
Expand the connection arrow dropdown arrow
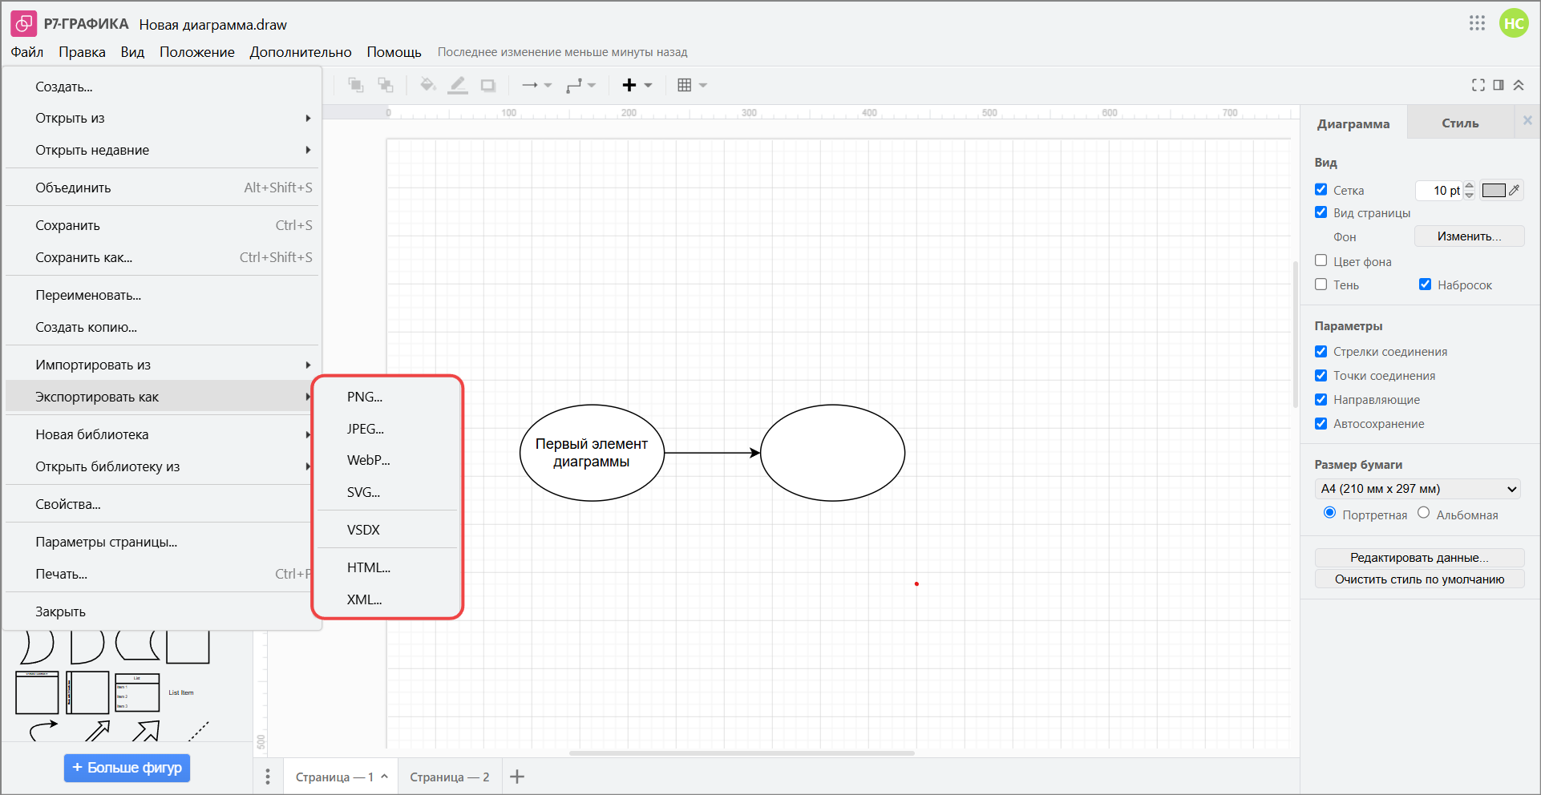coord(548,85)
